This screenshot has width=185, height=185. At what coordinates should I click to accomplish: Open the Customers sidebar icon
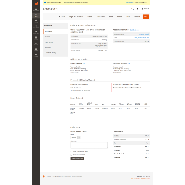[x=36, y=27]
